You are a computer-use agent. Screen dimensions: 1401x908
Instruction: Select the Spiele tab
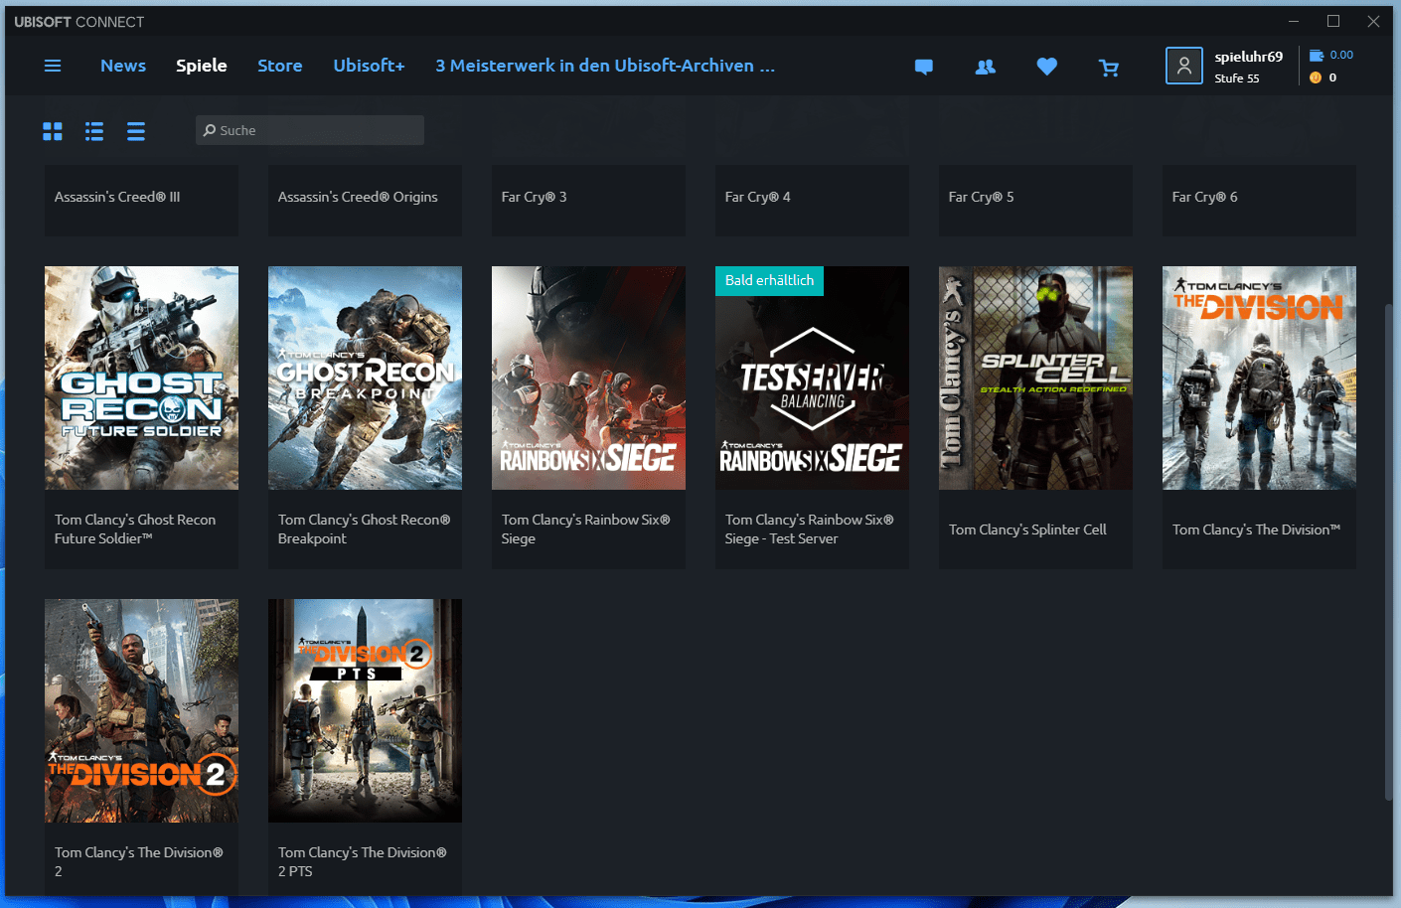[x=202, y=66]
